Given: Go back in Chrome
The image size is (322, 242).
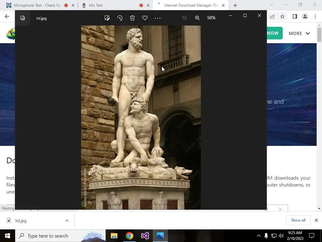Looking at the screenshot, I should (x=7, y=16).
